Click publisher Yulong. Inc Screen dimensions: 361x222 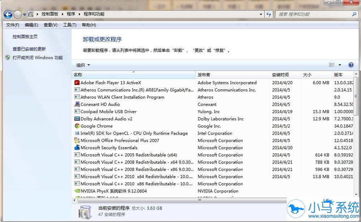click(x=209, y=112)
